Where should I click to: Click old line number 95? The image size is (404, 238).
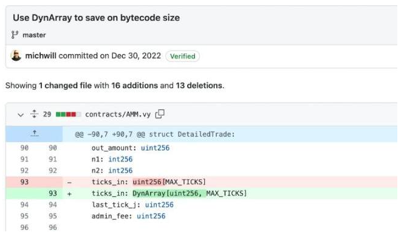(x=24, y=216)
